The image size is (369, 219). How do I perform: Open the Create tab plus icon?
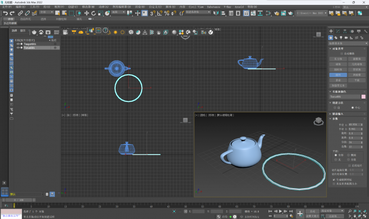(331, 31)
